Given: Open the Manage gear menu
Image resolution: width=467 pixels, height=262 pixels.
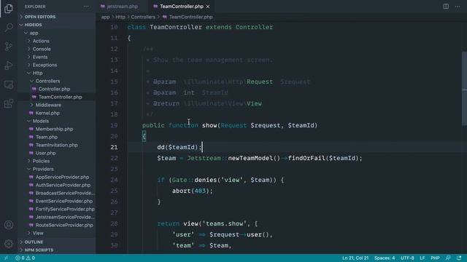Looking at the screenshot, I should (x=9, y=244).
